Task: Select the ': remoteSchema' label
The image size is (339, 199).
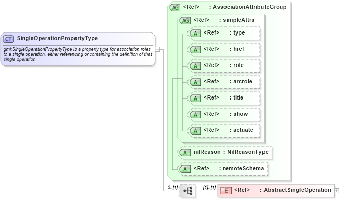Action: point(242,168)
